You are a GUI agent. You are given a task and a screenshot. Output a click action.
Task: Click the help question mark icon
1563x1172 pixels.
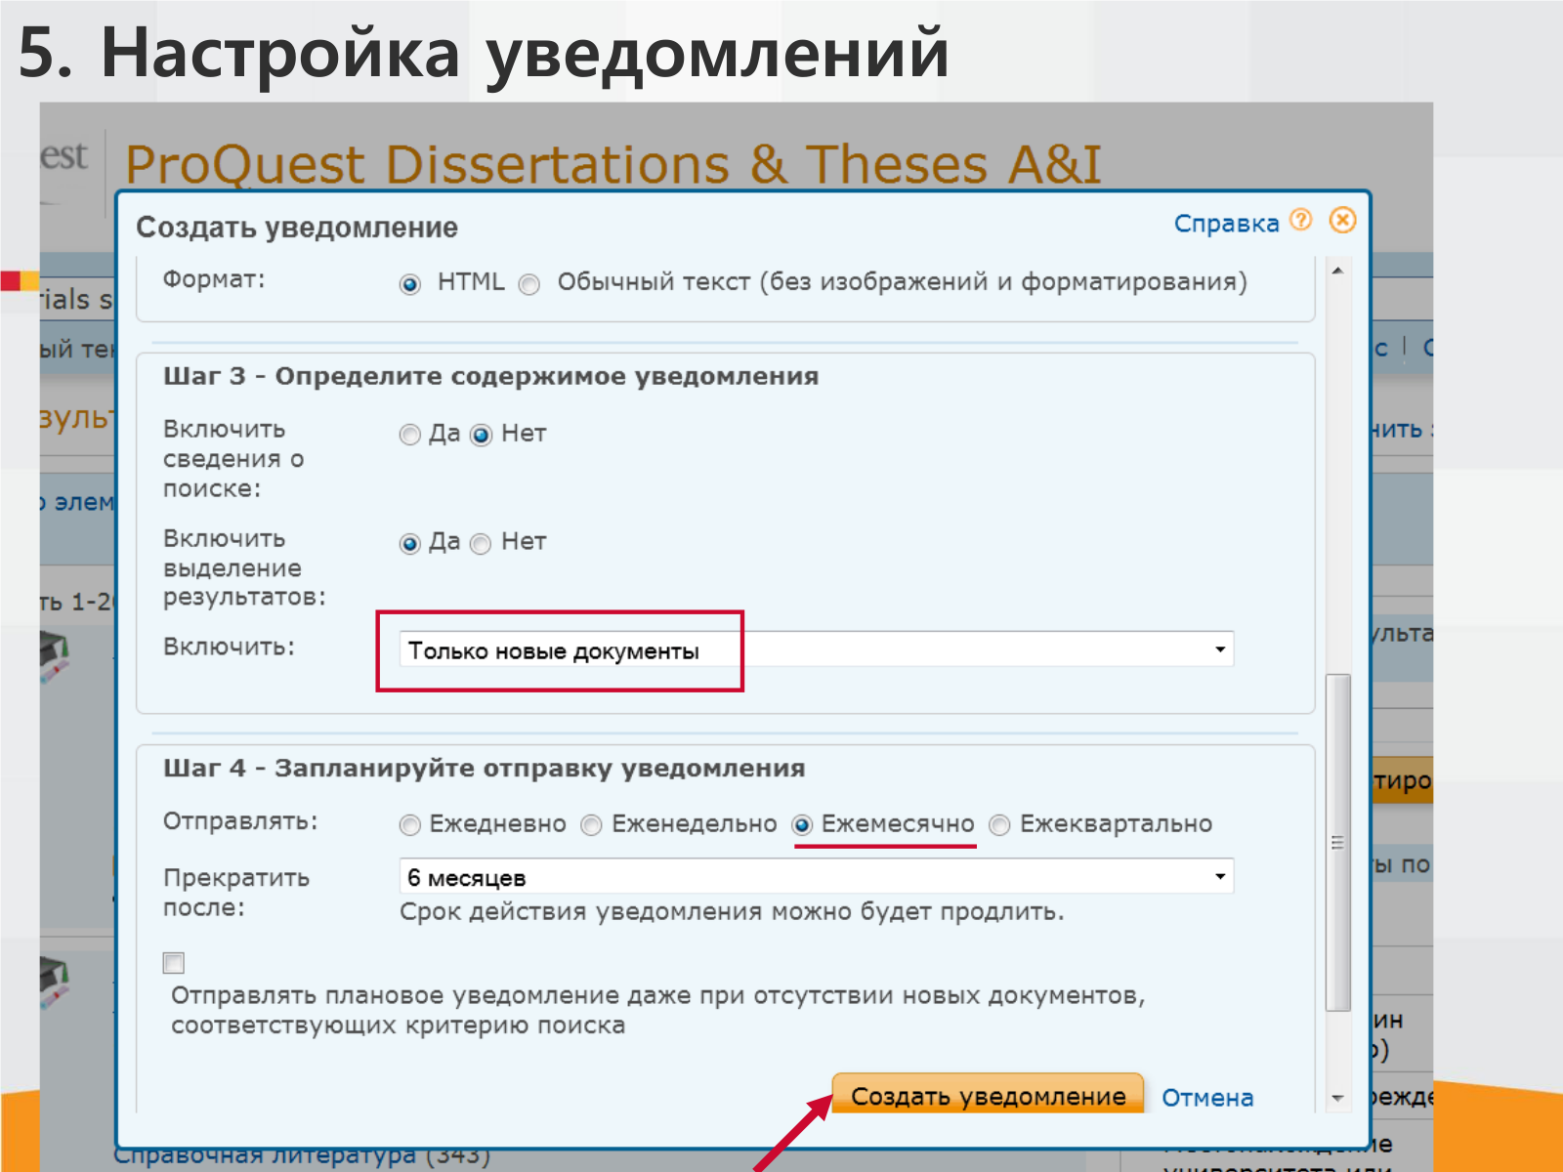pyautogui.click(x=1300, y=220)
